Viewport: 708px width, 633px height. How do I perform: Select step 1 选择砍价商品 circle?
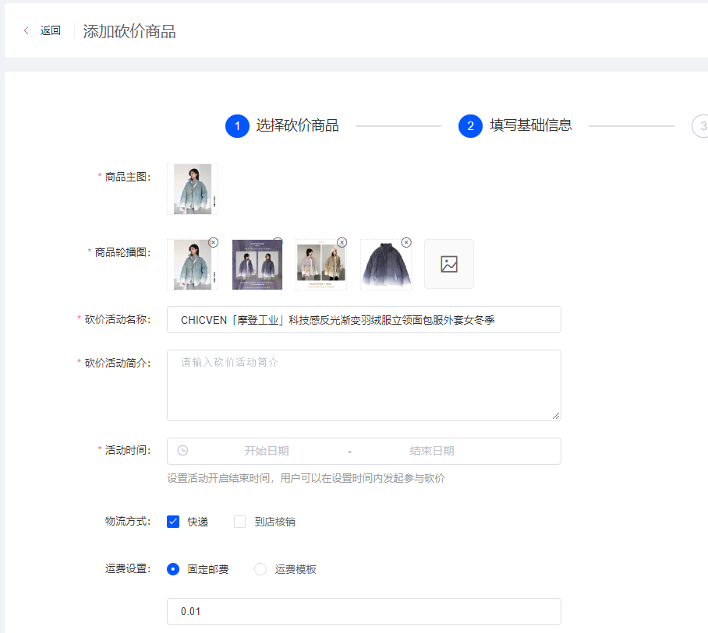point(237,126)
